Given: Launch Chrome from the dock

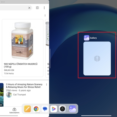Looking at the screenshot, I should point(36,109).
